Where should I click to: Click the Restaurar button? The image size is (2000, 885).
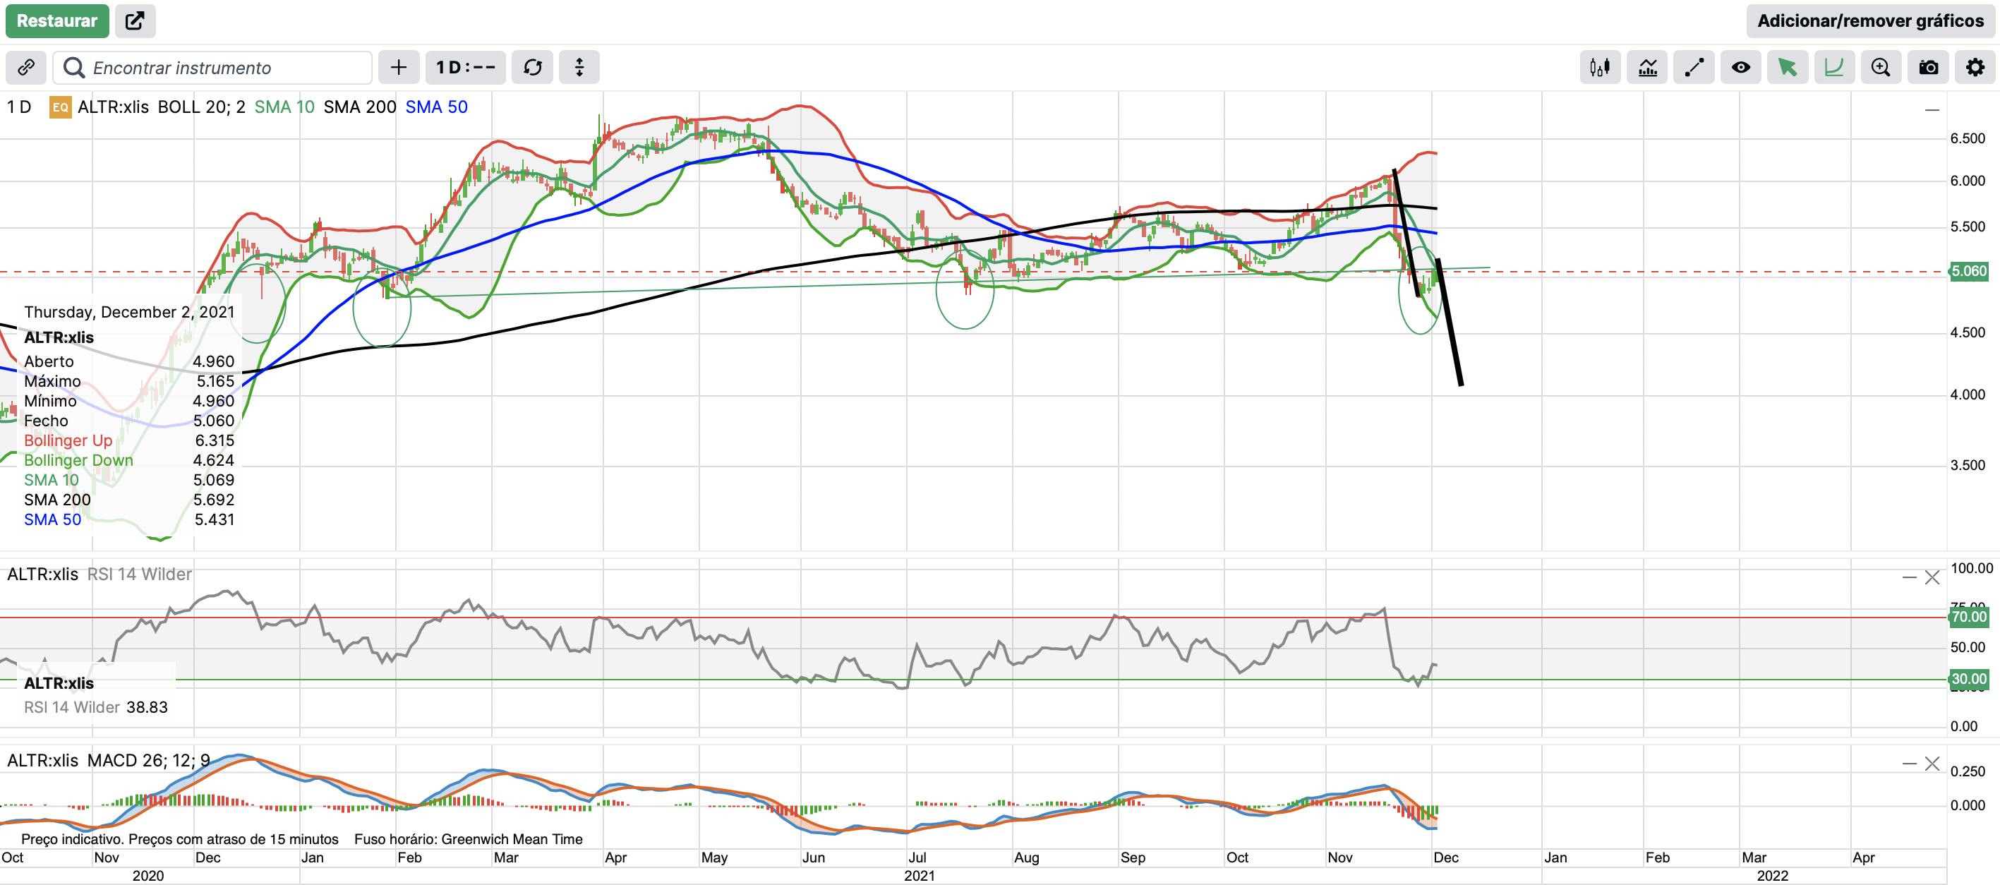click(56, 21)
